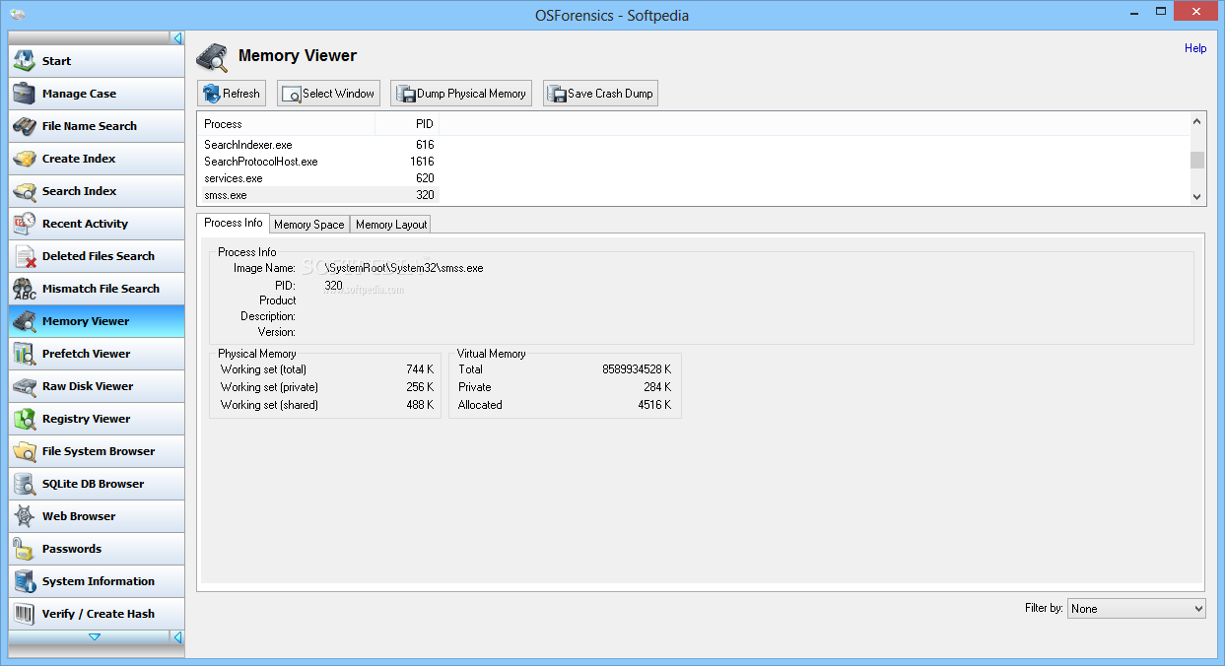Screen dimensions: 1225x666
Task: Click the PID 616 cell
Action: [x=425, y=145]
